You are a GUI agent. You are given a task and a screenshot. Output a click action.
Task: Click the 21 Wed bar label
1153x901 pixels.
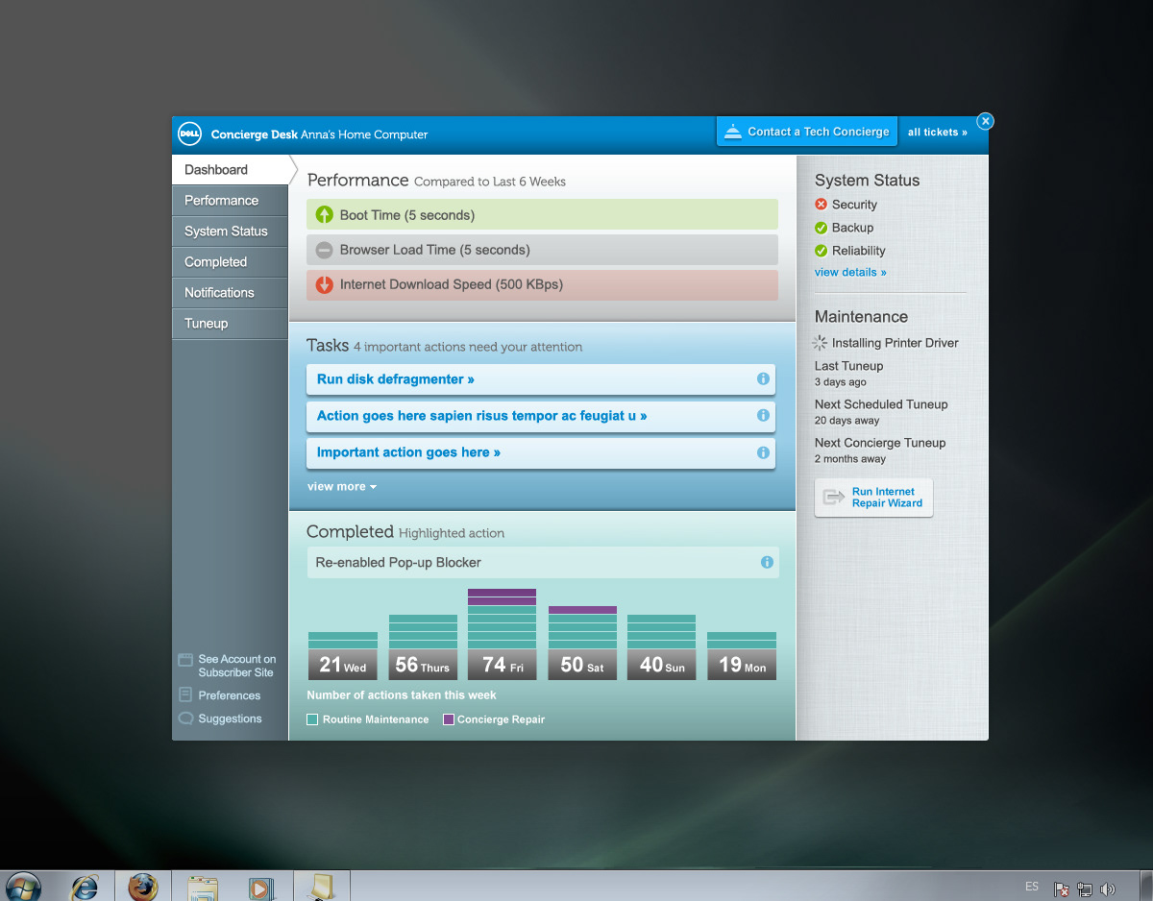click(343, 665)
